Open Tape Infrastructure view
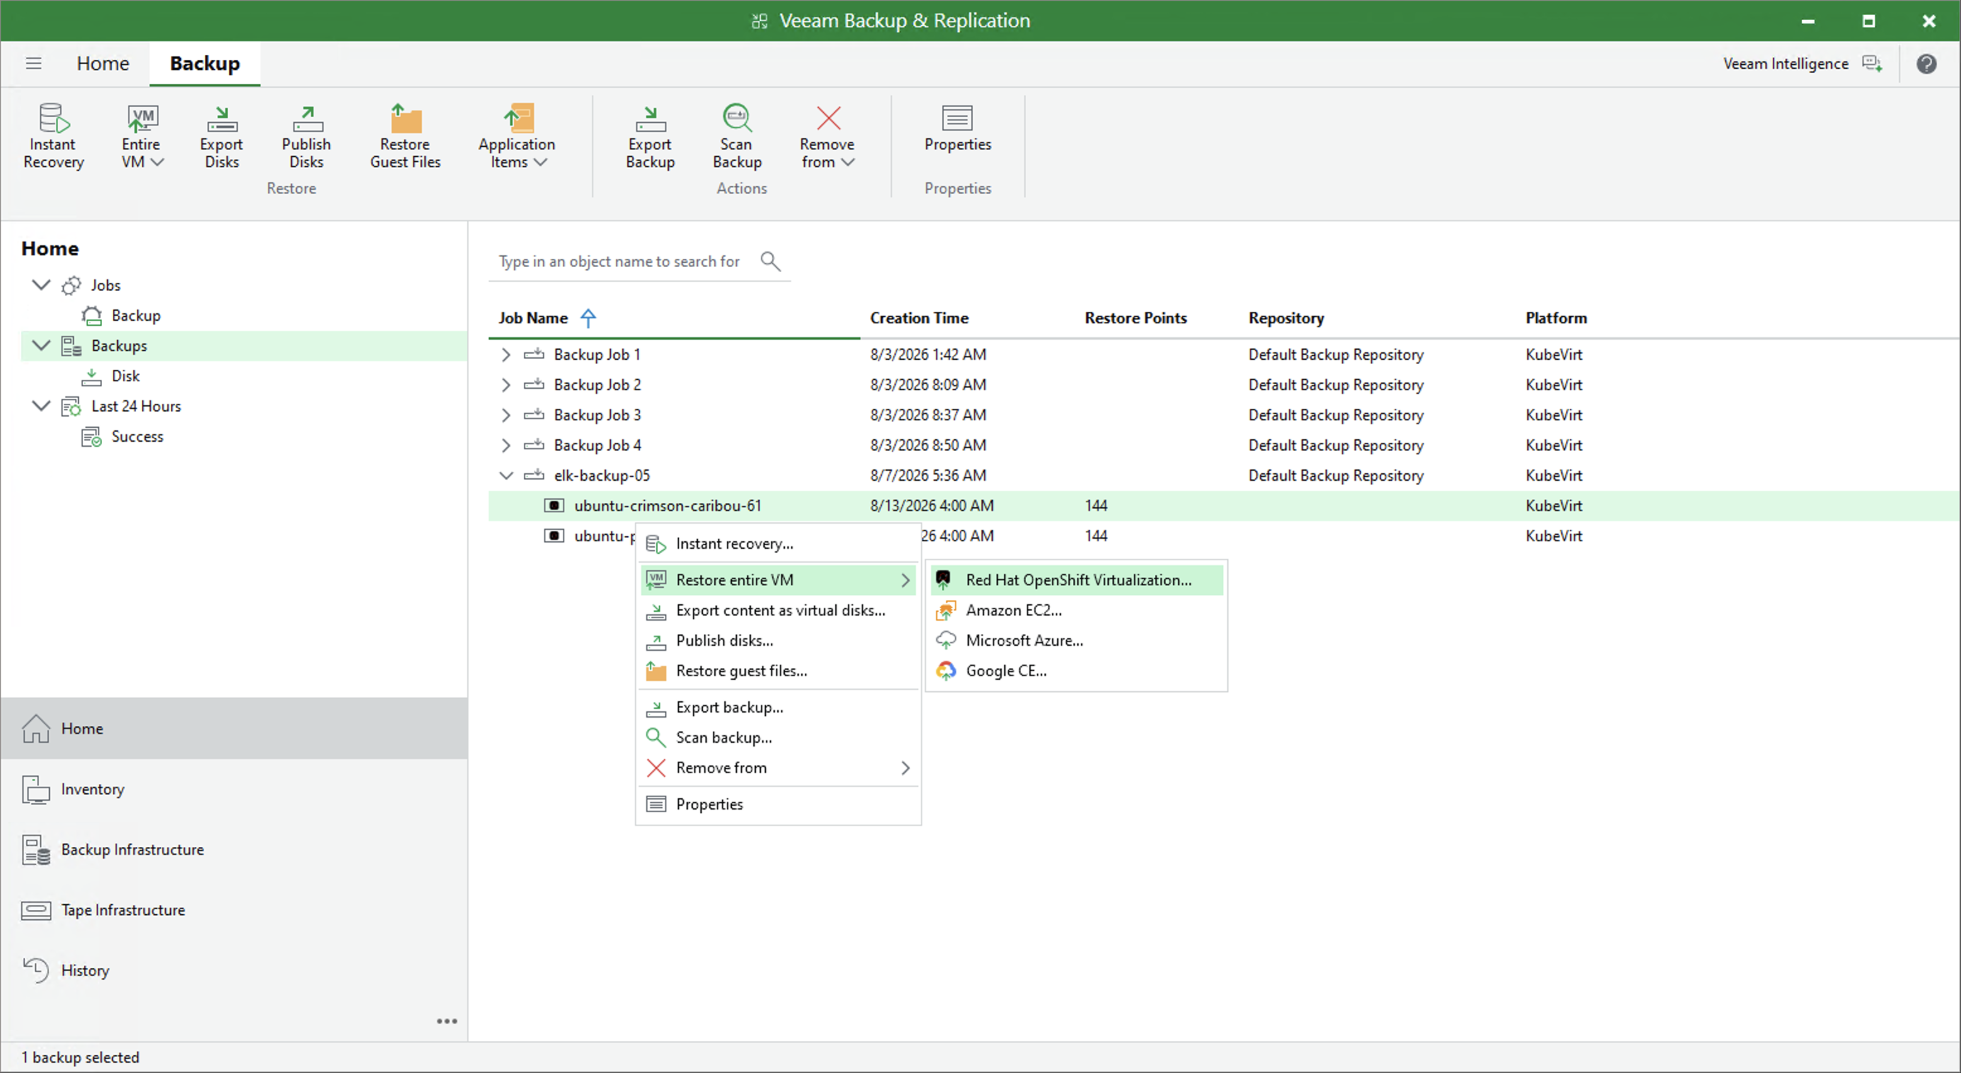1961x1073 pixels. coord(234,910)
